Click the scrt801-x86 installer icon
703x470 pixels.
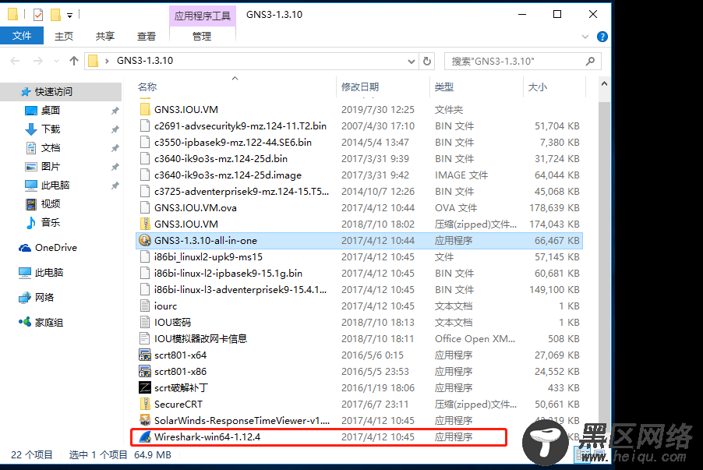click(x=145, y=371)
